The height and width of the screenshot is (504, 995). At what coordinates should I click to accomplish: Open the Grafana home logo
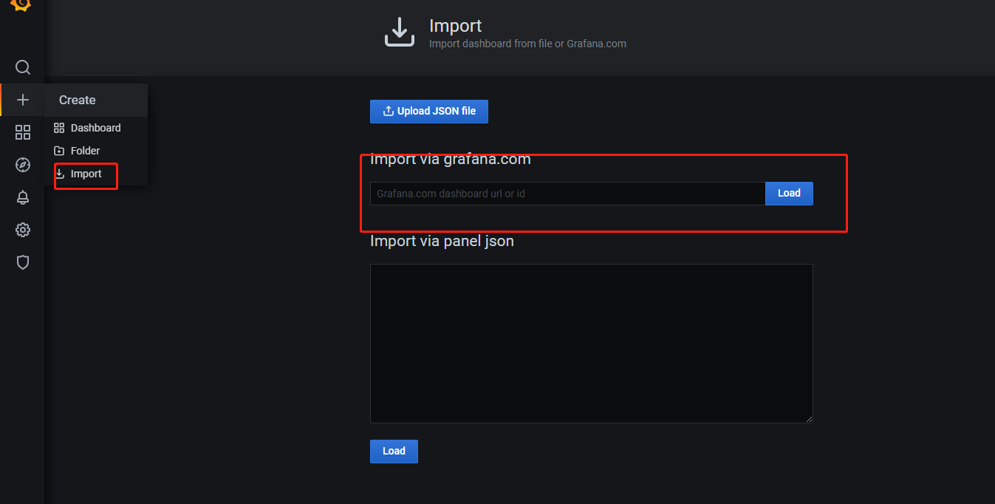[x=21, y=4]
